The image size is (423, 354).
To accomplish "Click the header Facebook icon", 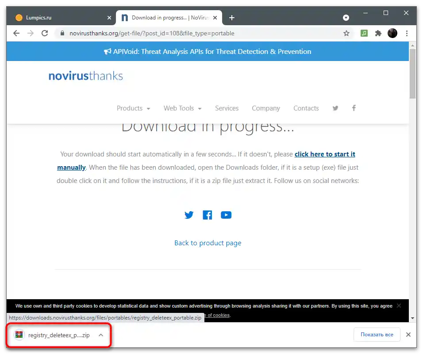I will click(354, 108).
